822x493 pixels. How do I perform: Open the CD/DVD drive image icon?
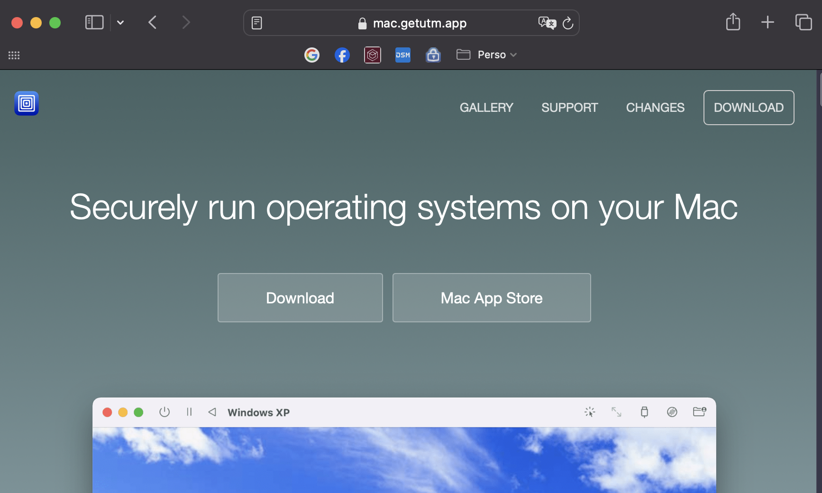(672, 412)
